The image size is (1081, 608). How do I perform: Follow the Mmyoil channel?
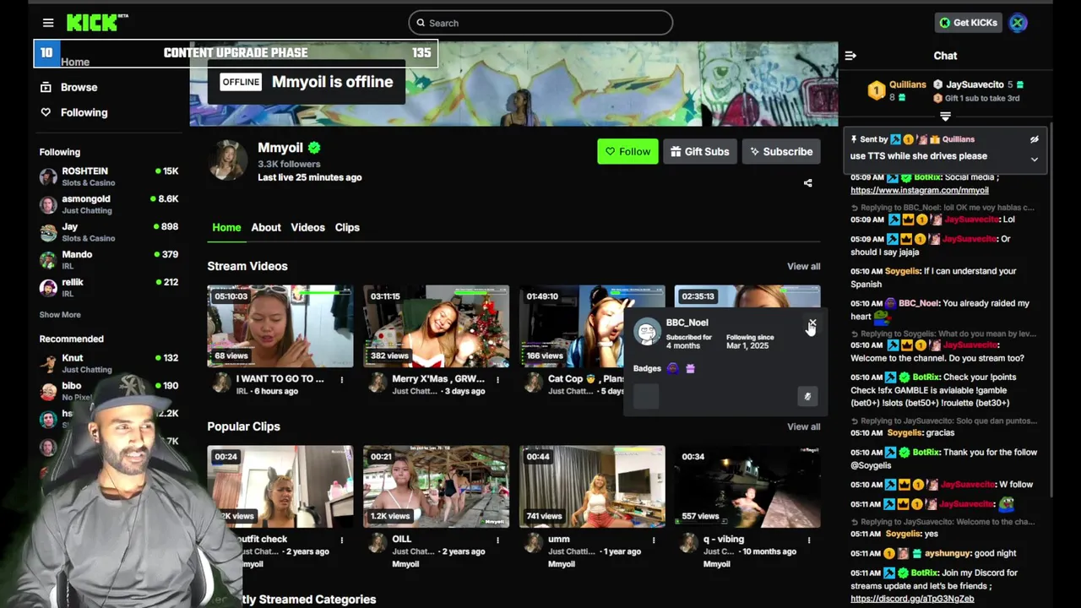coord(627,151)
